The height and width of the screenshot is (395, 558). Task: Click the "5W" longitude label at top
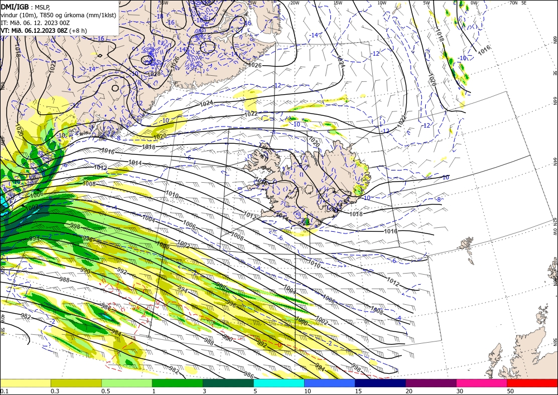[x=426, y=3]
